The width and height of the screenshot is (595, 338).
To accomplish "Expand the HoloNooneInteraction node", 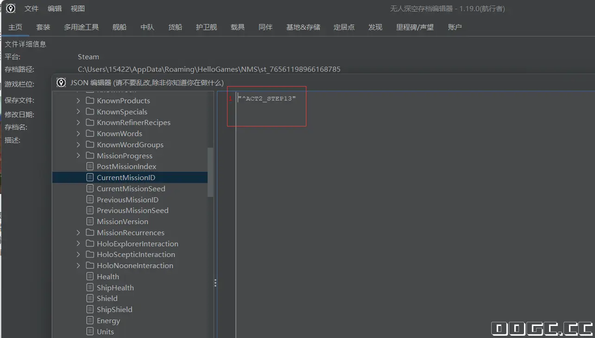I will pyautogui.click(x=78, y=265).
